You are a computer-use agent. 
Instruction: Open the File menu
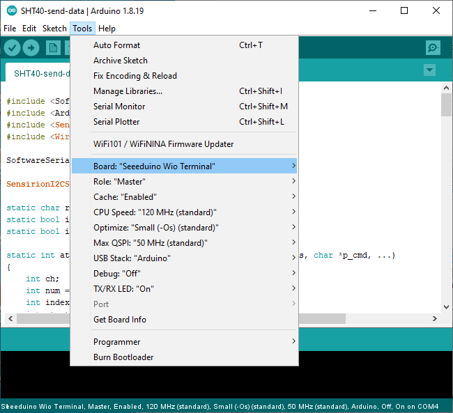10,29
